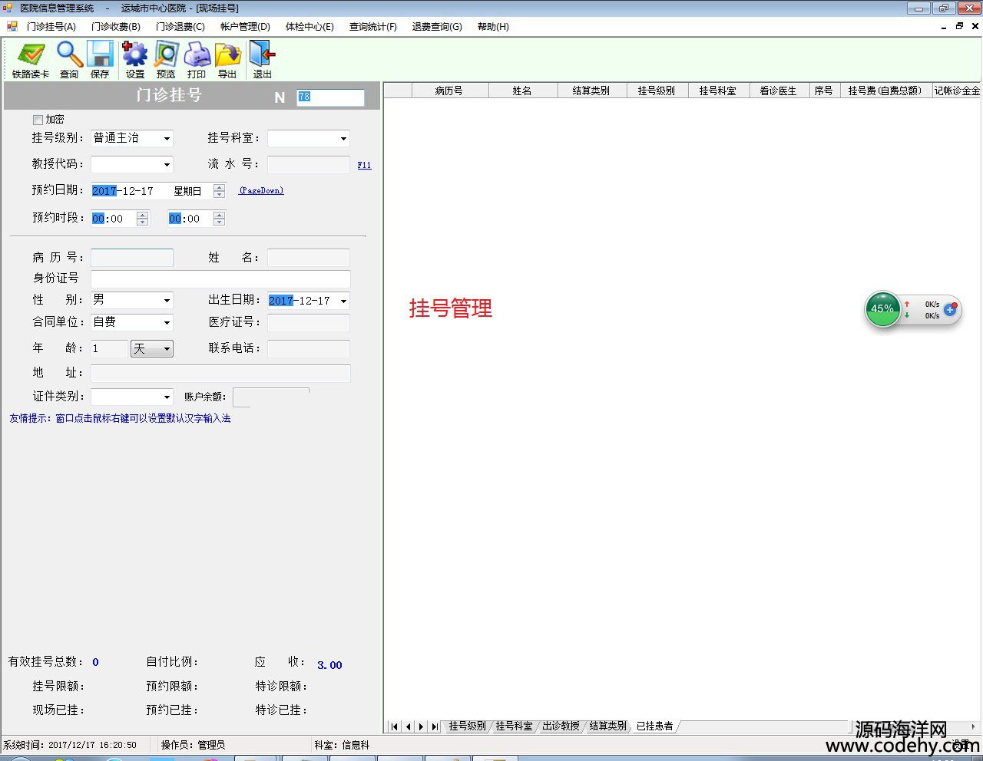Click the 导出 export folder icon
Screen dimensions: 983x761
[x=228, y=55]
